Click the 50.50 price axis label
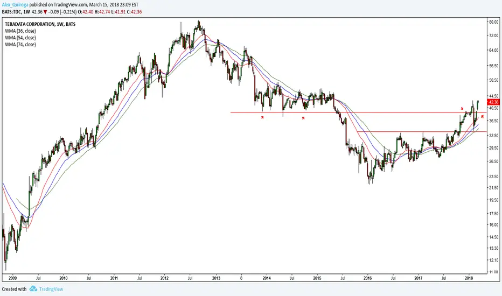 pos(494,80)
